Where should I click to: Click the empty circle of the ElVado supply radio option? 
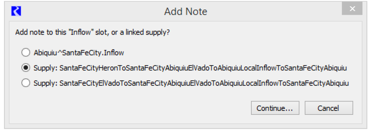[26, 83]
